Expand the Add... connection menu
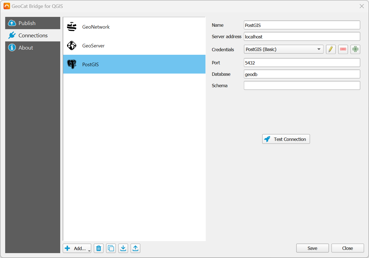Screen dimensions: 369x258 (77, 248)
